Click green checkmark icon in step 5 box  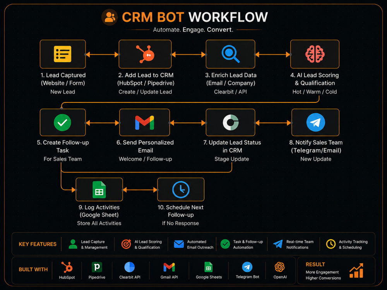[62, 123]
